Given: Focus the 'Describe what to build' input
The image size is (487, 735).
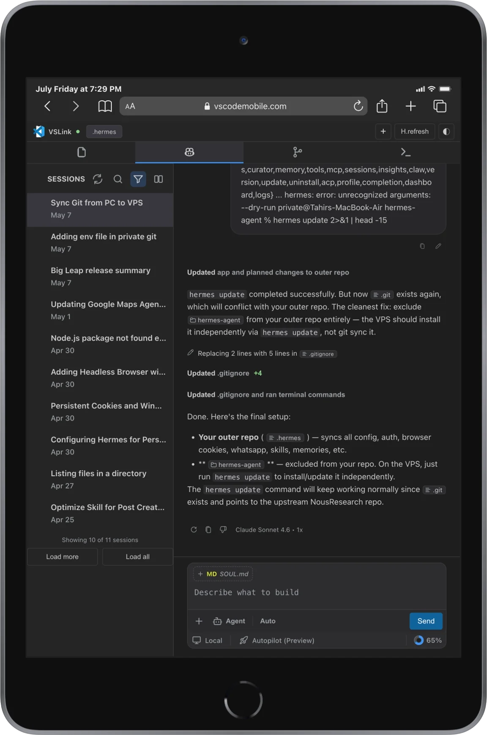Looking at the screenshot, I should 317,592.
